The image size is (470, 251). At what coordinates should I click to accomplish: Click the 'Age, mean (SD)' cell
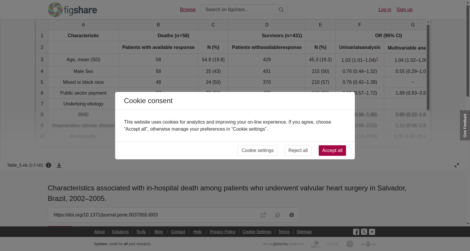pyautogui.click(x=83, y=60)
